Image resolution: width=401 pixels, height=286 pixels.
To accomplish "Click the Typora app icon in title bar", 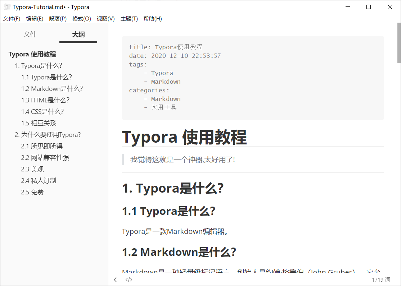I will tap(7, 7).
